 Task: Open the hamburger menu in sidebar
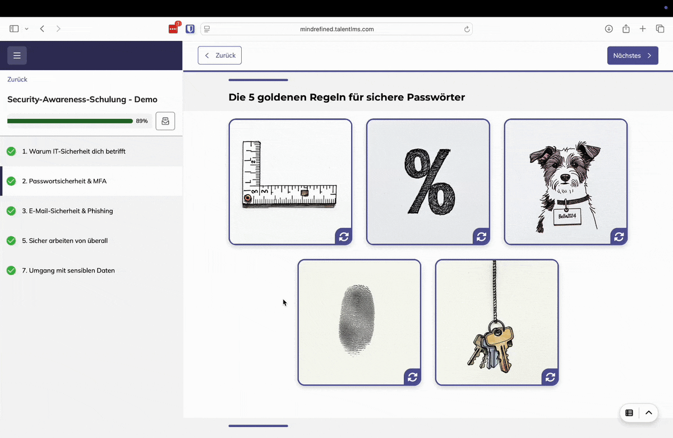coord(17,56)
